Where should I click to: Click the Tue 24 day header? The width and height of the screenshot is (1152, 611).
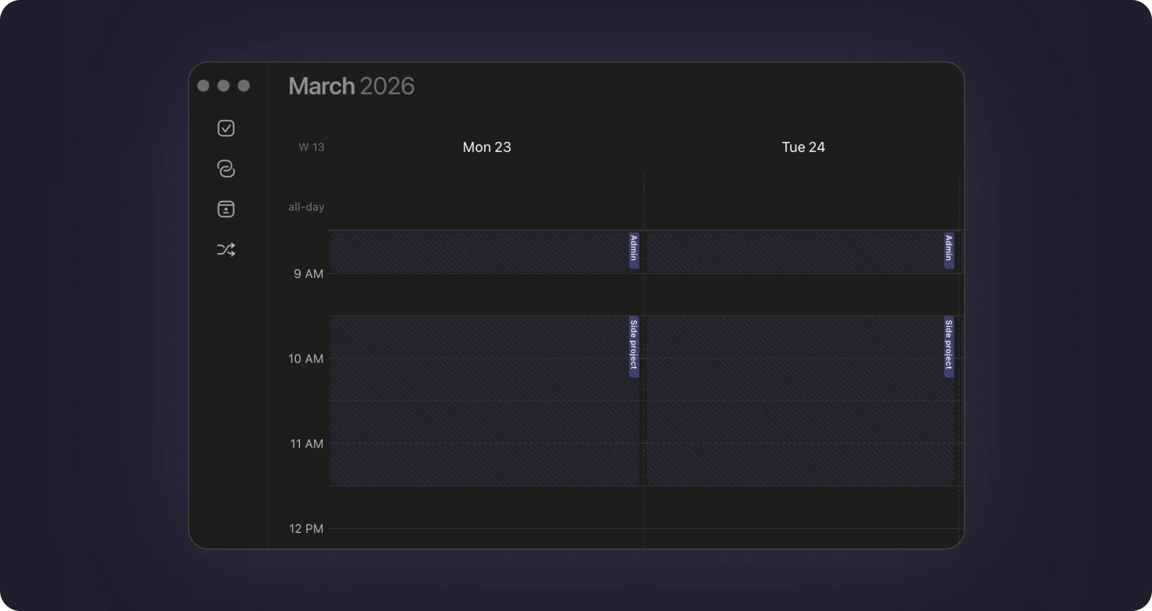tap(803, 147)
